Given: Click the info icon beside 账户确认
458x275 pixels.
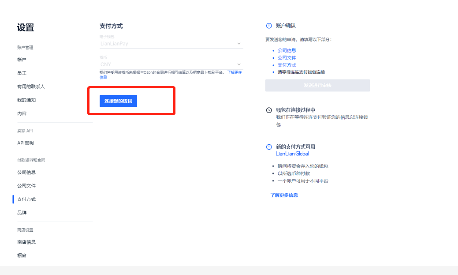Looking at the screenshot, I should [x=269, y=25].
